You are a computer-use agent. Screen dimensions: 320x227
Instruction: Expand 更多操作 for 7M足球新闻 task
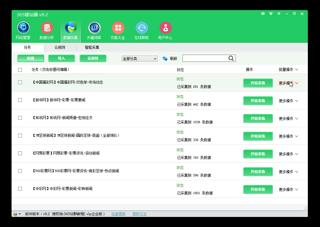tap(288, 136)
